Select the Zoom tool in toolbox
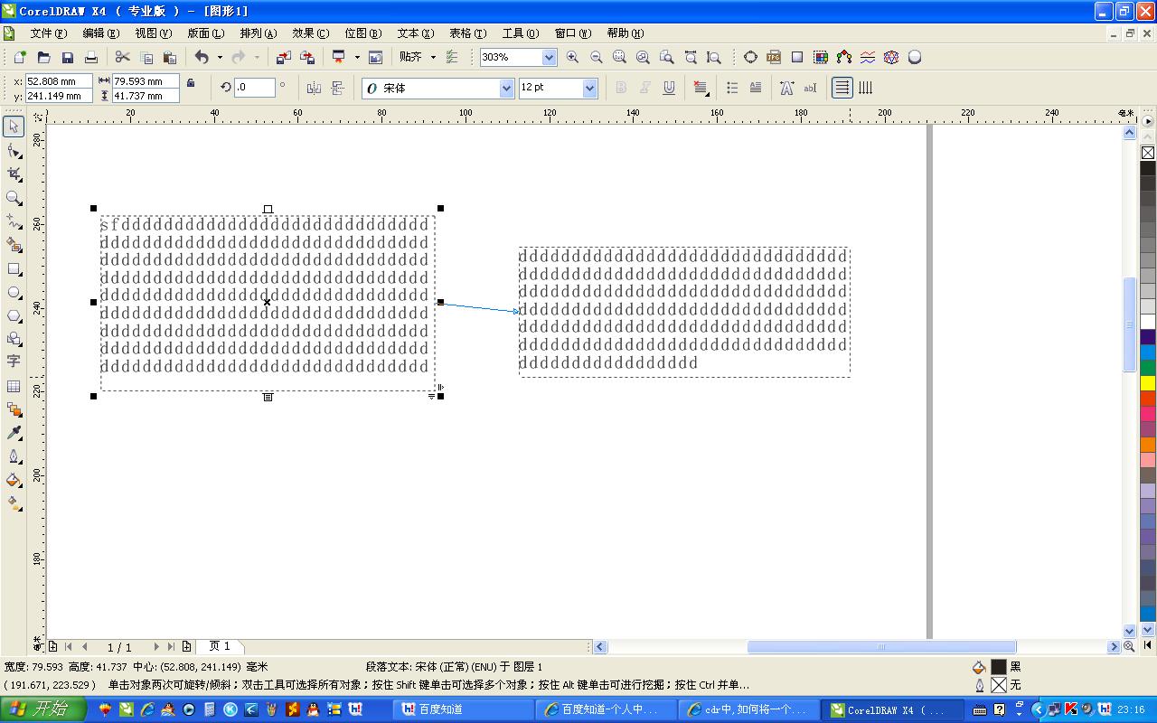Screen dimensions: 1157x723 [x=14, y=198]
